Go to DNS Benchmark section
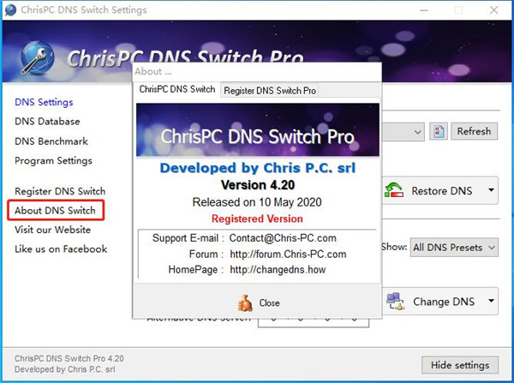This screenshot has width=514, height=383. coord(51,141)
